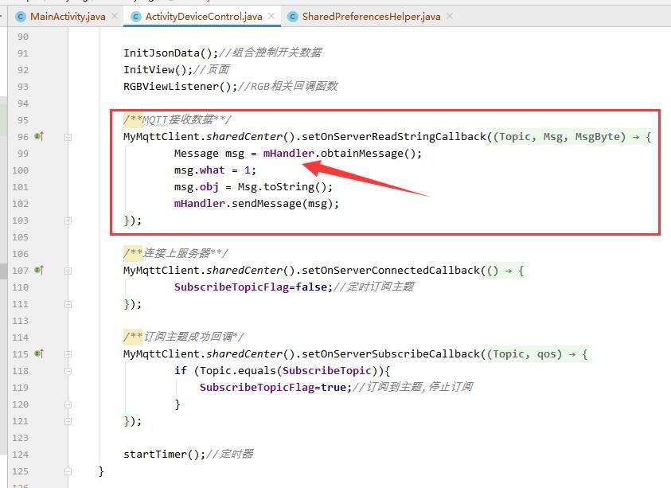Viewport: 671px width, 488px height.
Task: Collapse the lambda fold marker at line 115
Action: coord(68,354)
